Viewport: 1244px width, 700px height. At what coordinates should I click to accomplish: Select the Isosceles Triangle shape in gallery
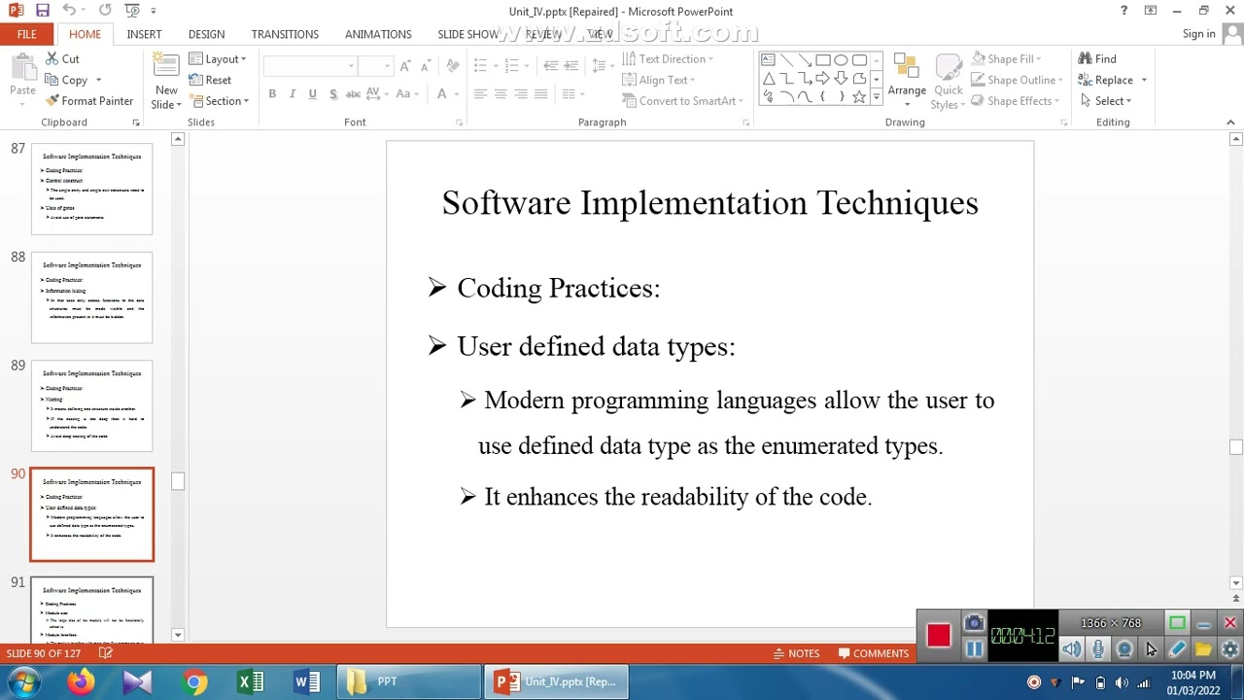click(768, 78)
